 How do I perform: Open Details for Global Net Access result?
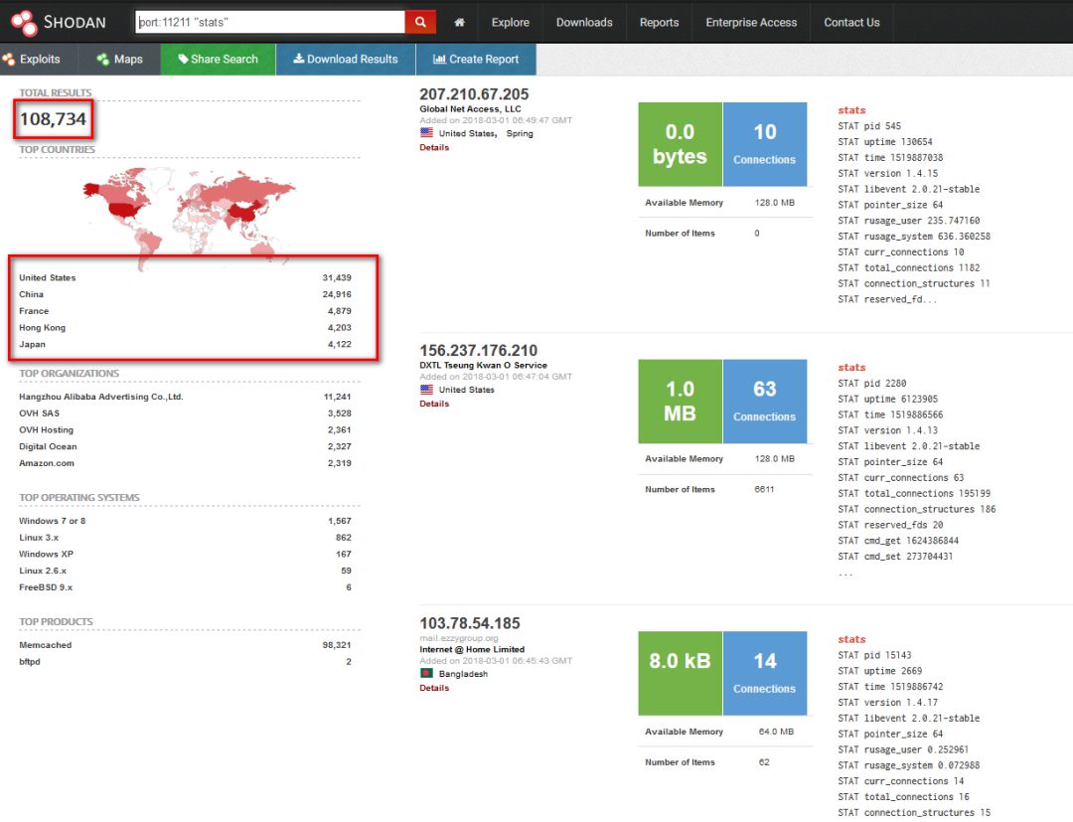tap(434, 147)
